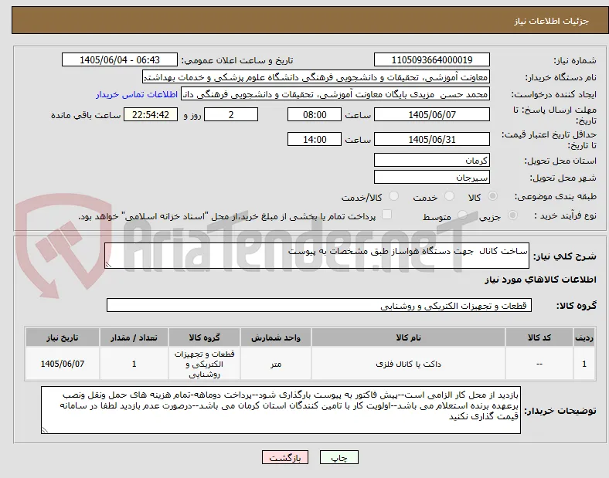Click the نوع فرآیند خرید label
The width and height of the screenshot is (609, 478).
[565, 215]
